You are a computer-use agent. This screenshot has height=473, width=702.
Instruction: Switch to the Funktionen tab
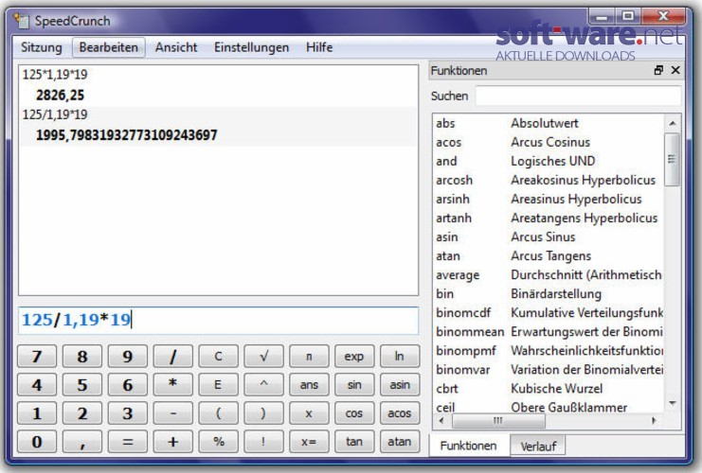(x=468, y=446)
